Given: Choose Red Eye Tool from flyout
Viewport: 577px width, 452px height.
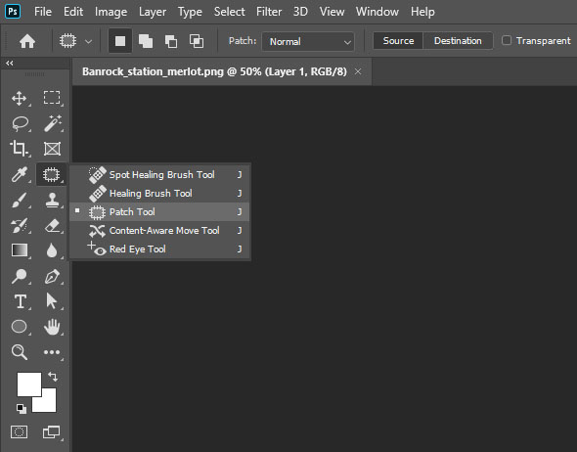Looking at the screenshot, I should click(159, 249).
